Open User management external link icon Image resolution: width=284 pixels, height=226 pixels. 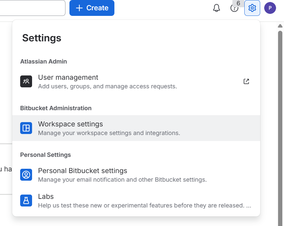[246, 81]
